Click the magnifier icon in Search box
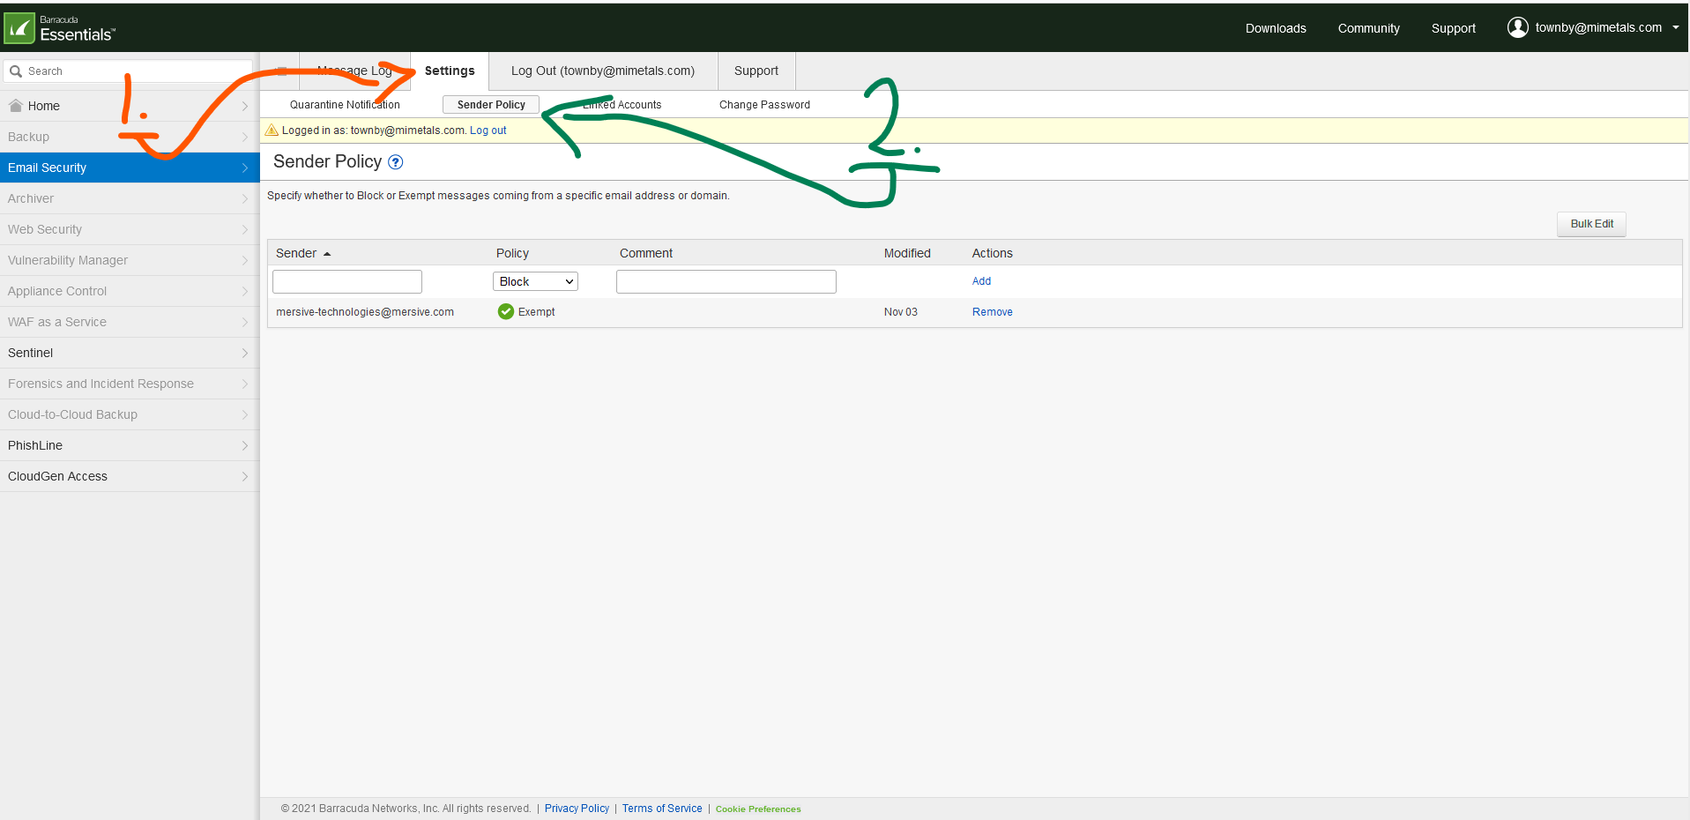Viewport: 1690px width, 820px height. pyautogui.click(x=16, y=71)
